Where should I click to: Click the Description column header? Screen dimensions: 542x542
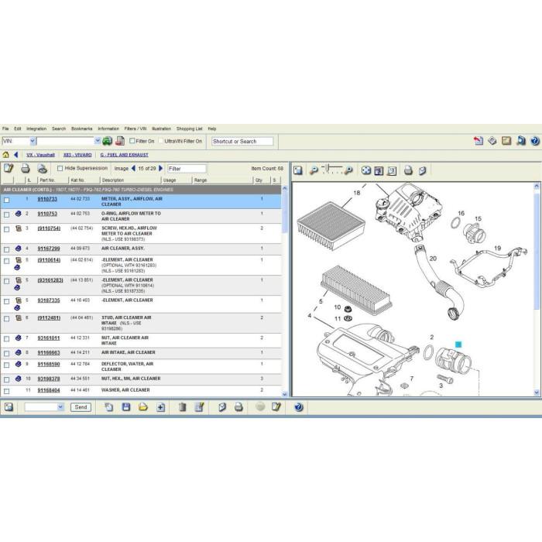pos(131,180)
